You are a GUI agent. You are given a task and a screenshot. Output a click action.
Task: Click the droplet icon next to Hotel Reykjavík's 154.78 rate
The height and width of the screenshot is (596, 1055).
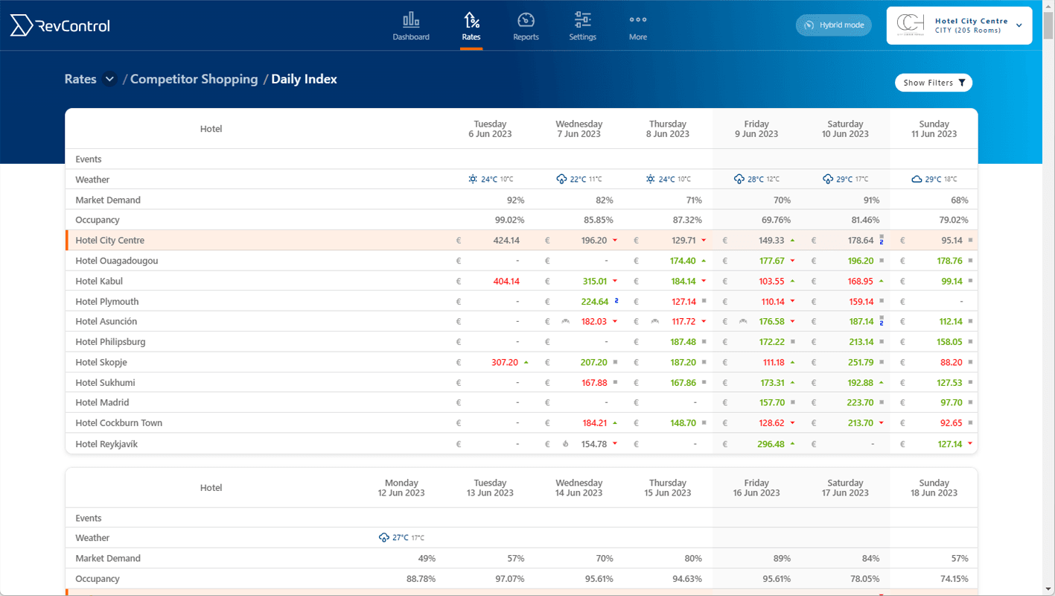point(564,443)
